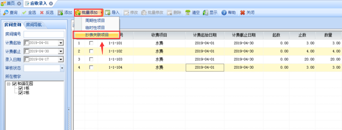Click the 收费项目 column header
This screenshot has height=130, width=342.
[159, 35]
